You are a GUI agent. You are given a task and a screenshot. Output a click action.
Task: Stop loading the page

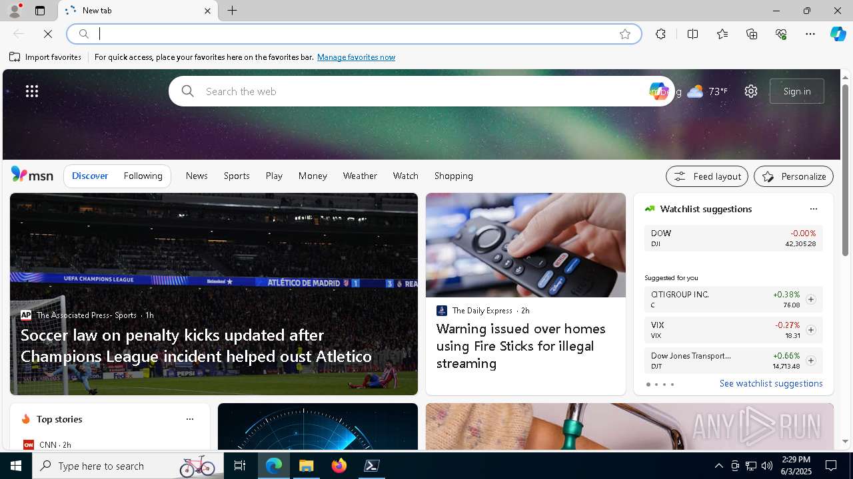[48, 34]
